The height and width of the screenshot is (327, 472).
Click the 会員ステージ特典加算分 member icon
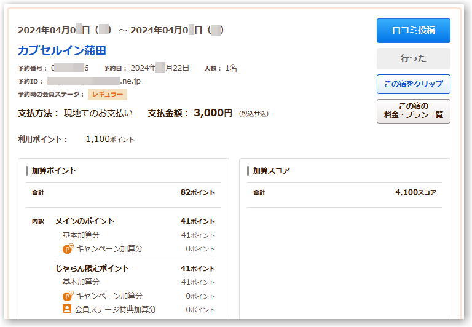(x=67, y=309)
